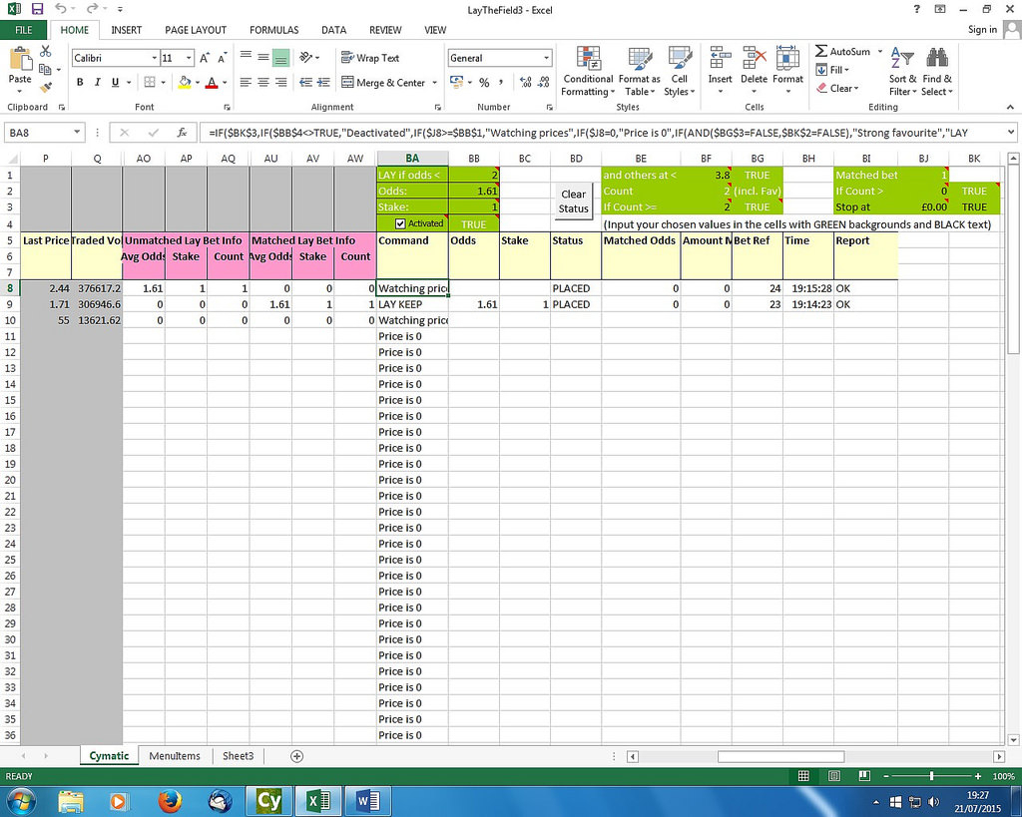
Task: Click Sign in link
Action: coord(982,30)
